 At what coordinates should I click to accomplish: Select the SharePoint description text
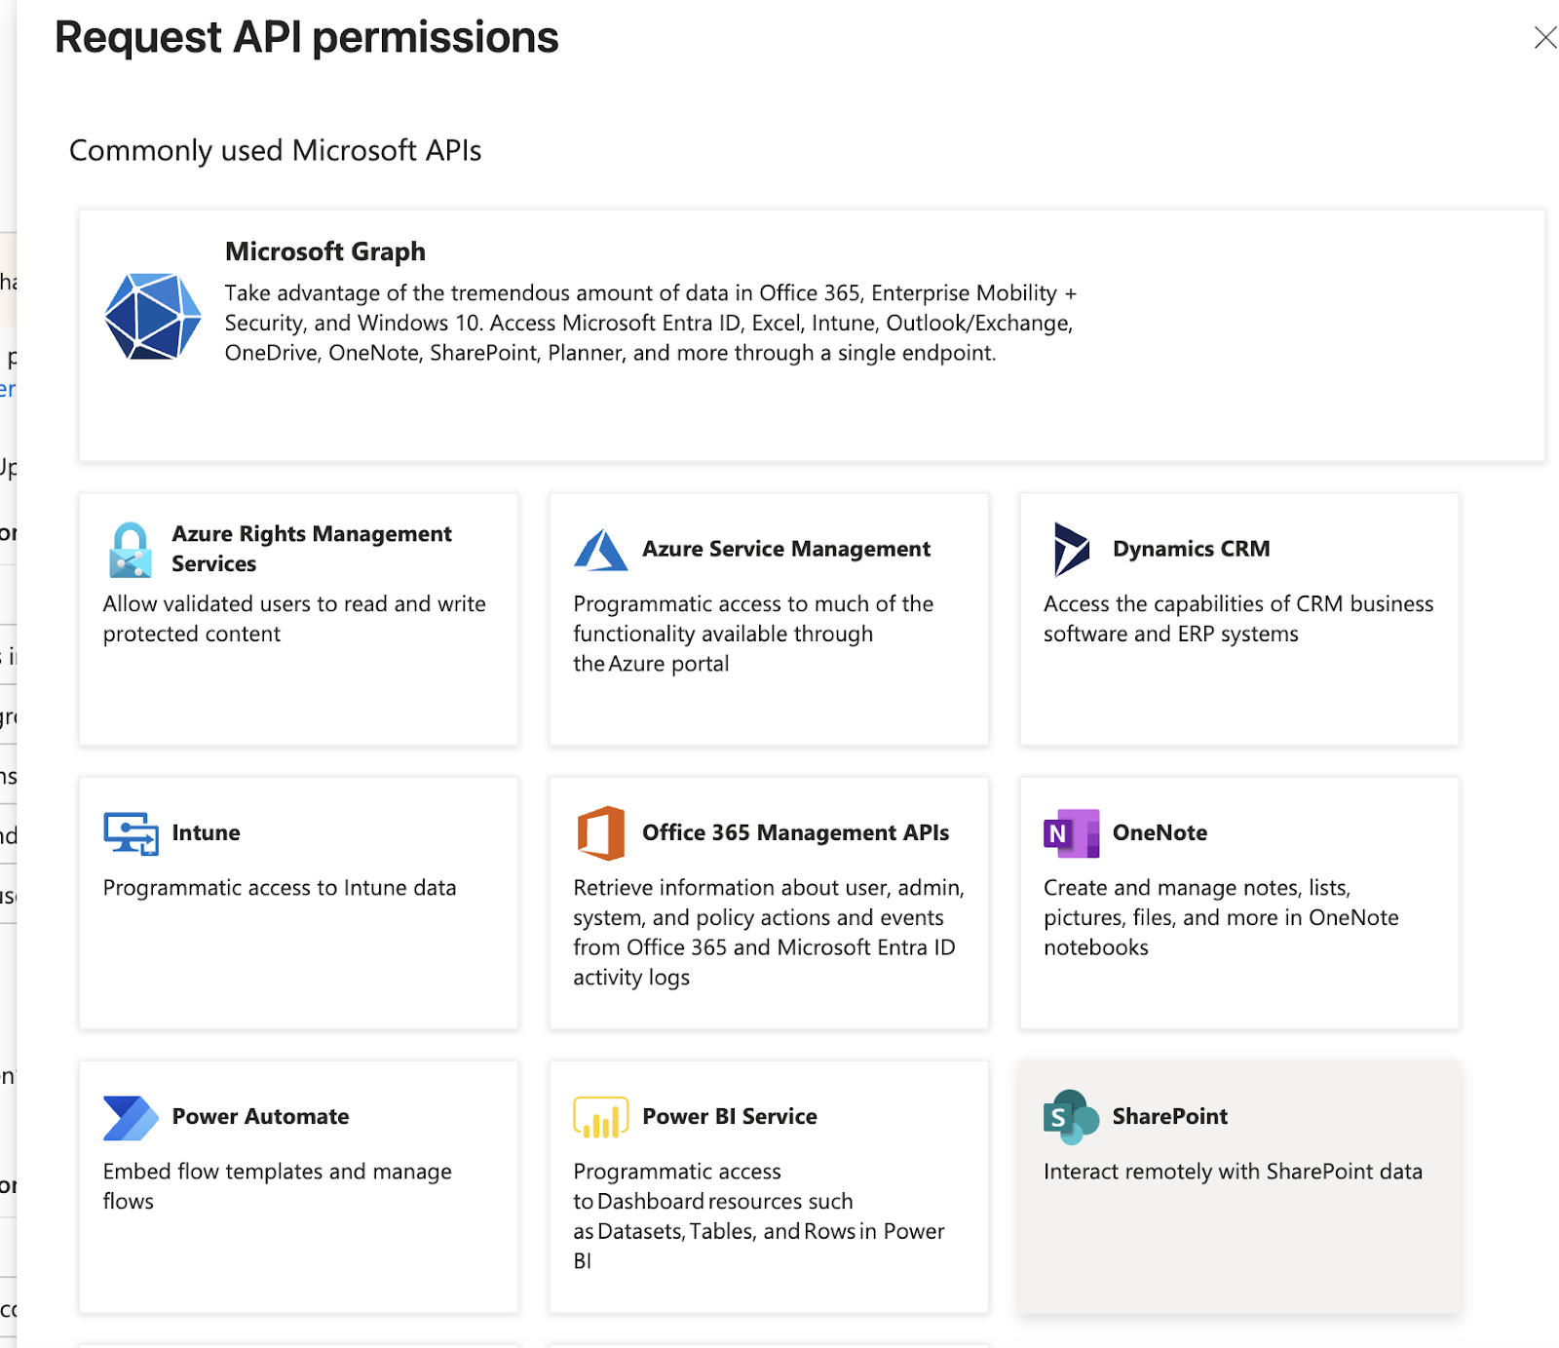[1232, 1172]
